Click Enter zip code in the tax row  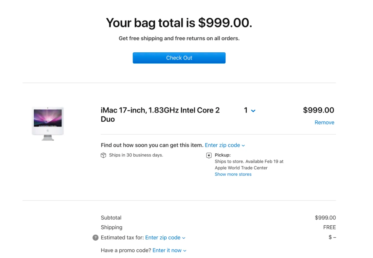163,237
